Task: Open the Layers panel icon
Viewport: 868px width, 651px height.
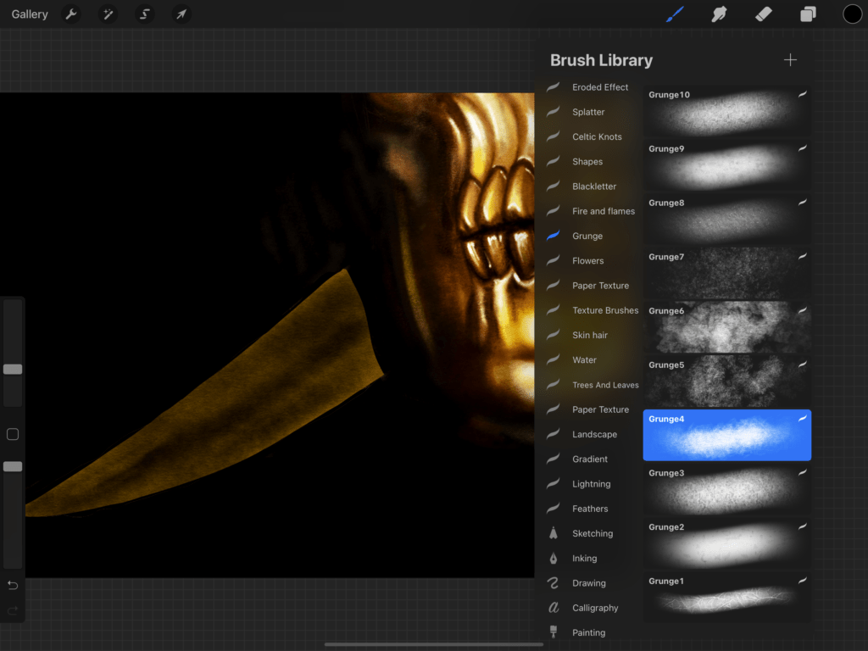Action: point(808,14)
